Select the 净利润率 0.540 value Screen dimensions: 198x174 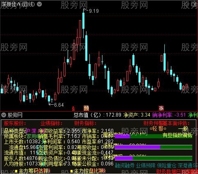(74, 142)
